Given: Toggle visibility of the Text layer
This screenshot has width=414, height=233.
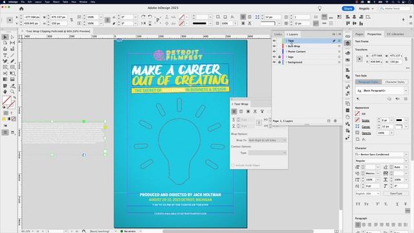Looking at the screenshot, I should 274,41.
